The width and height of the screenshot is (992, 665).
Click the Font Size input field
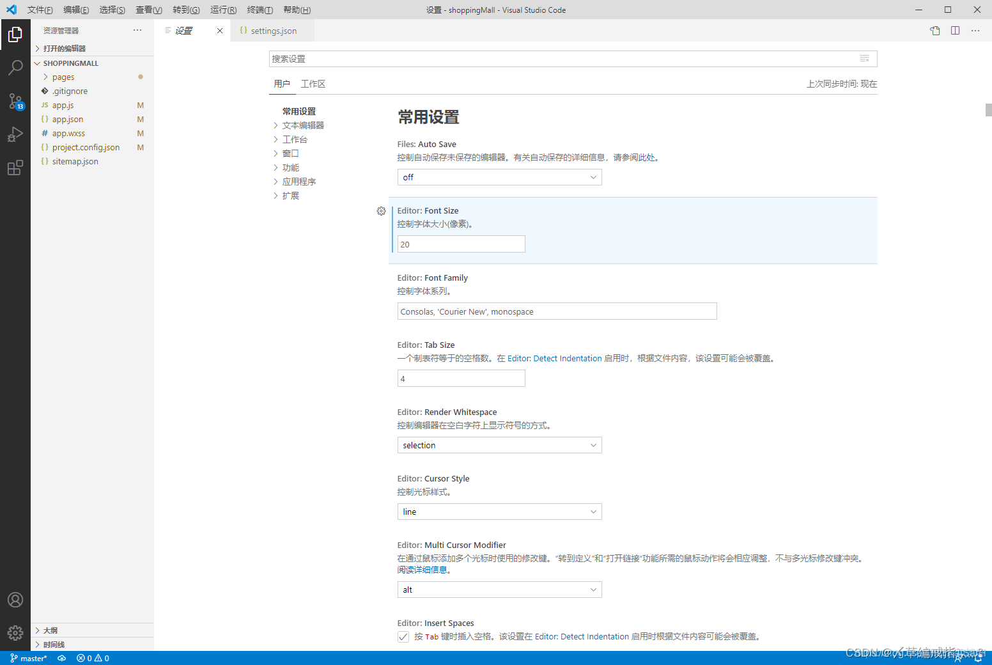point(461,244)
